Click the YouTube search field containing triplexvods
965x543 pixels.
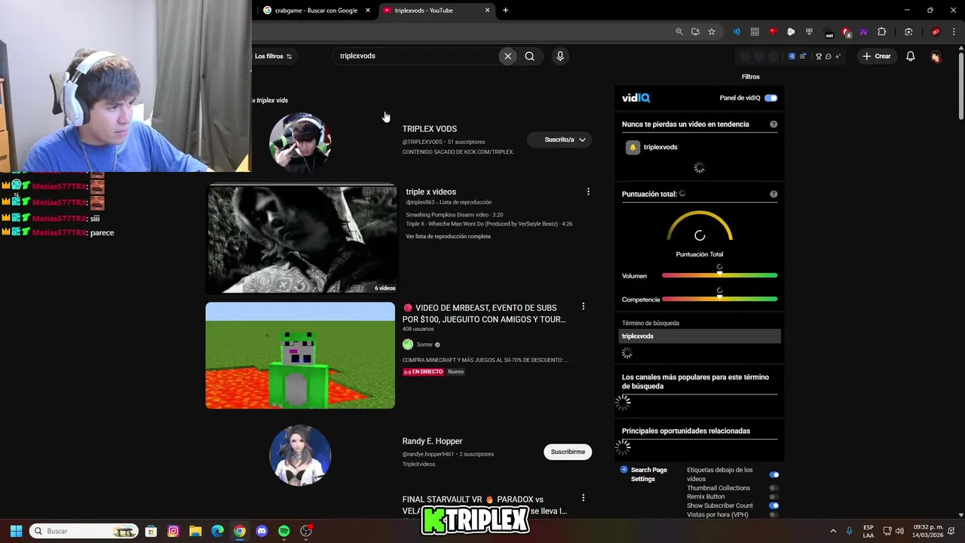tap(417, 56)
